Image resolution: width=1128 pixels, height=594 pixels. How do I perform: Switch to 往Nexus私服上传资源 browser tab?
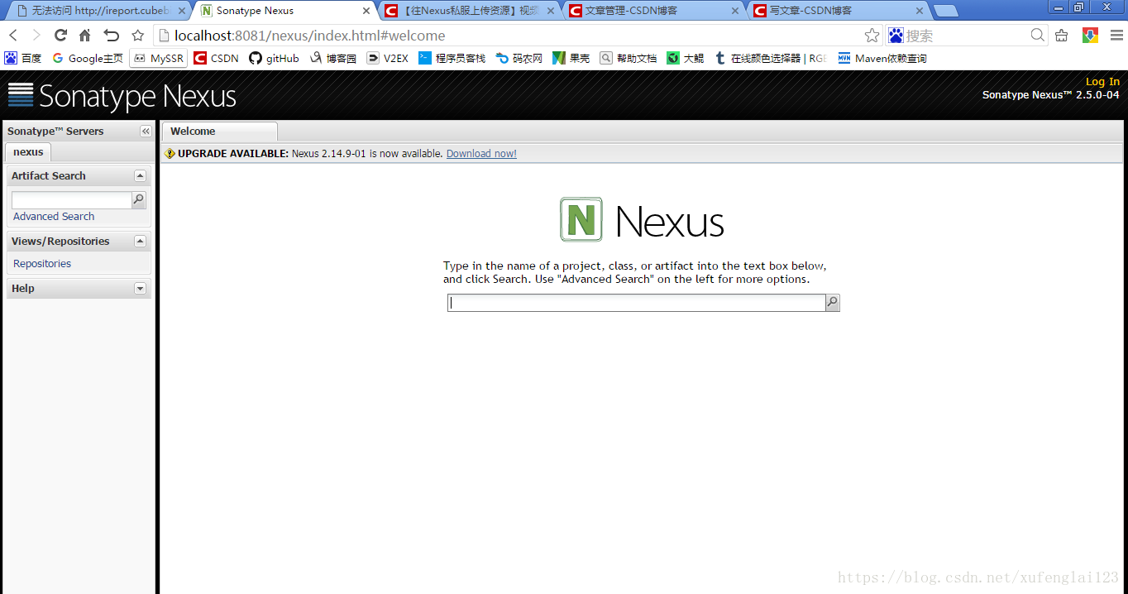coord(470,11)
